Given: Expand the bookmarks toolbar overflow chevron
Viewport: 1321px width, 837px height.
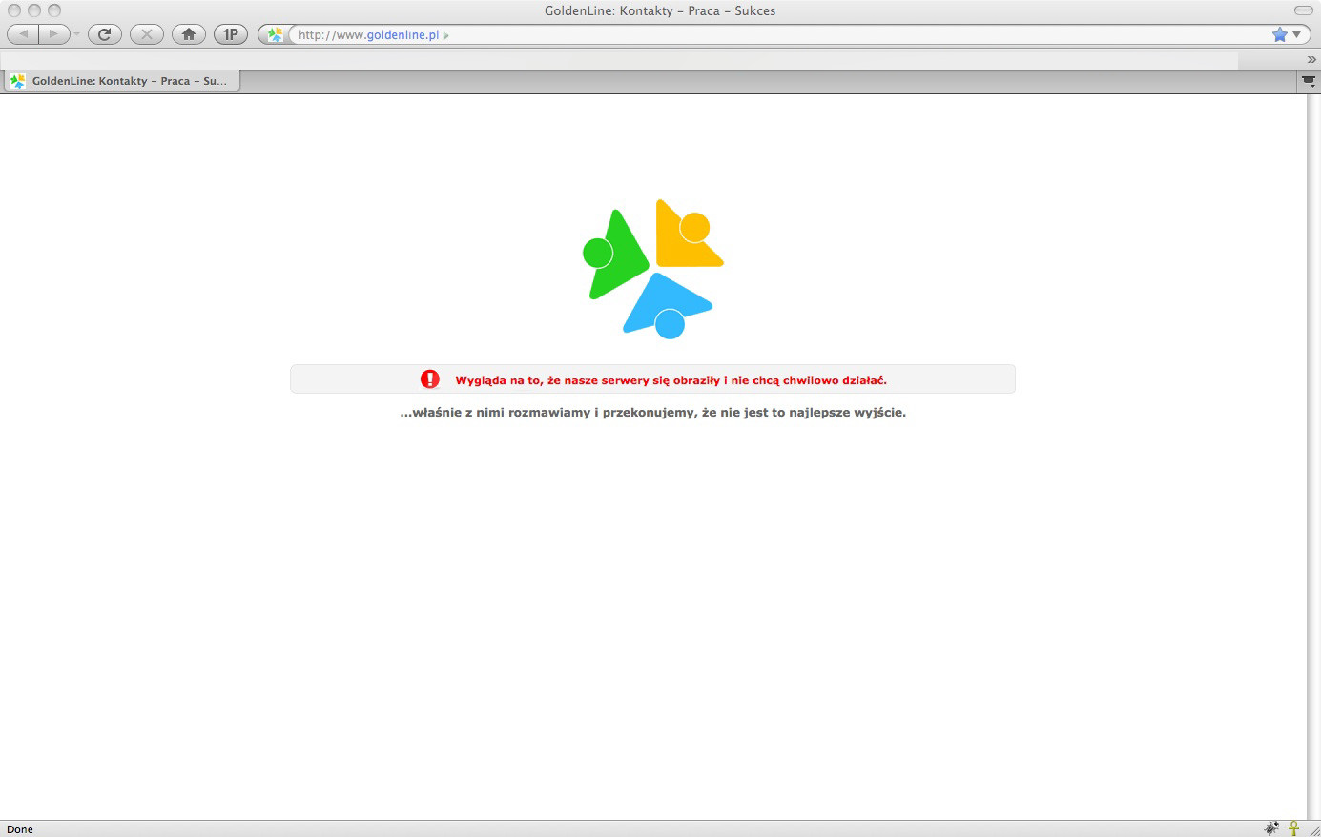Looking at the screenshot, I should pyautogui.click(x=1311, y=59).
